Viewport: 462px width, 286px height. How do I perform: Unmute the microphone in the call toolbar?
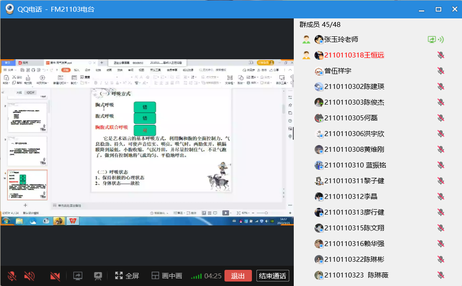pos(12,276)
